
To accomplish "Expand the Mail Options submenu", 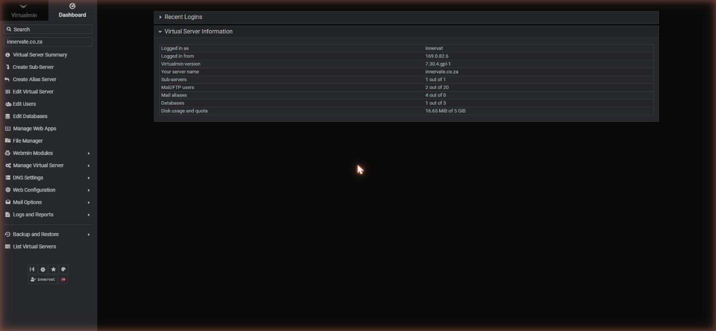I will pos(48,202).
